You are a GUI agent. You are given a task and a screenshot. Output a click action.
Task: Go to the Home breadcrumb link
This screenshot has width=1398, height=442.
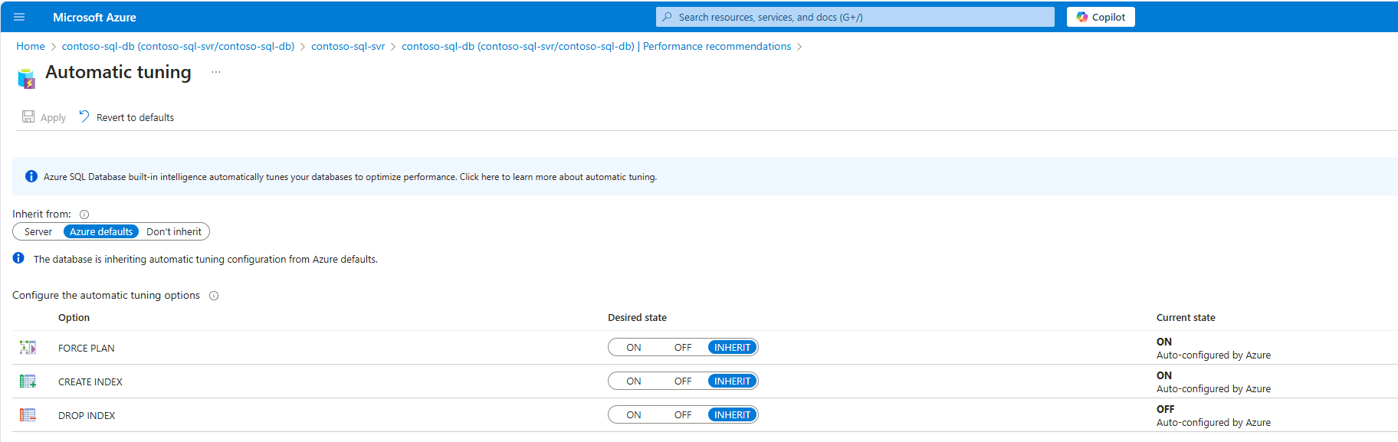(x=31, y=46)
